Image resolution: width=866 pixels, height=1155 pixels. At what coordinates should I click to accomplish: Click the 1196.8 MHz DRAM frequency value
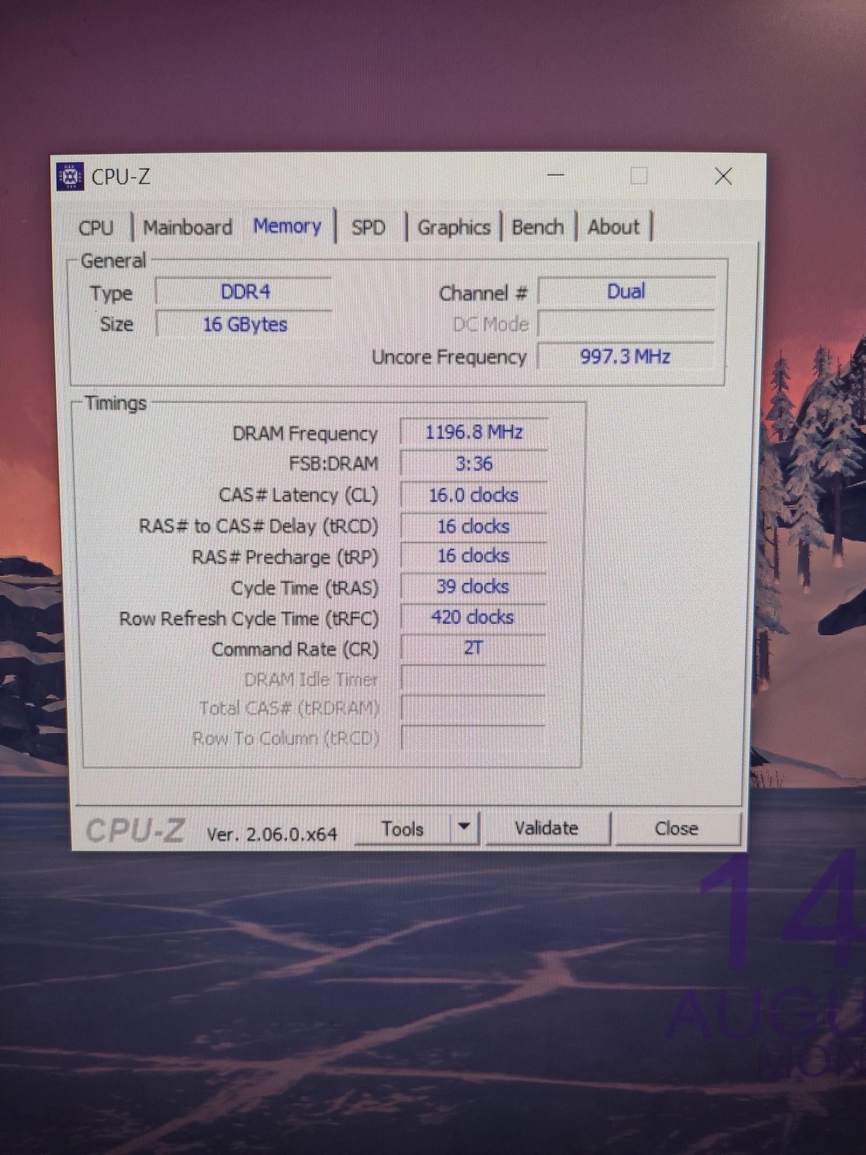[473, 433]
